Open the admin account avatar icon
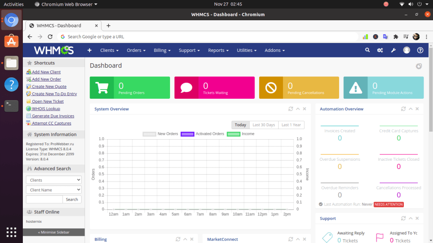Viewport: 433px width, 243px height. click(406, 50)
